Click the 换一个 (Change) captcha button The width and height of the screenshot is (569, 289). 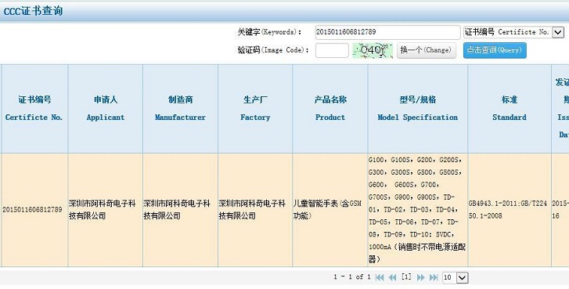[x=426, y=50]
